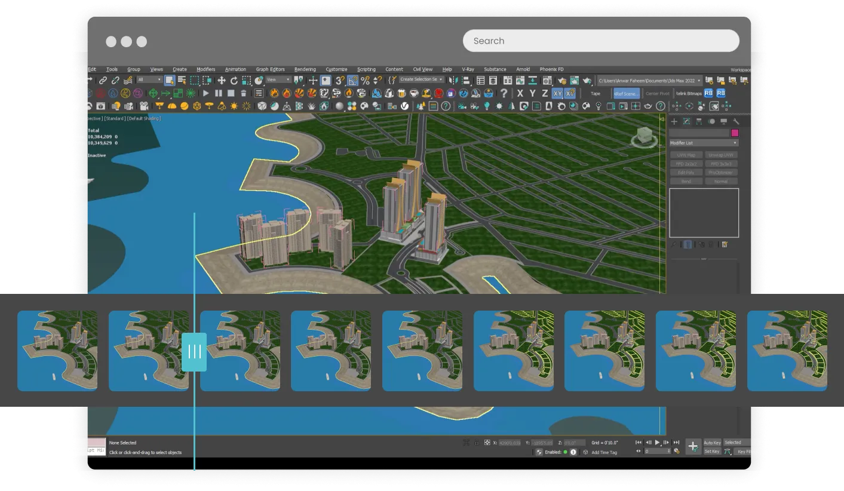This screenshot has width=844, height=491.
Task: Click the Relink Bitmaps button
Action: [x=688, y=93]
